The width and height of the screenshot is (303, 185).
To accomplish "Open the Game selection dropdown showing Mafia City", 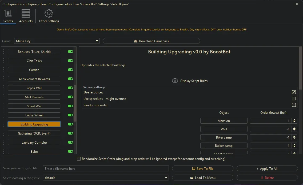I will pos(97,41).
